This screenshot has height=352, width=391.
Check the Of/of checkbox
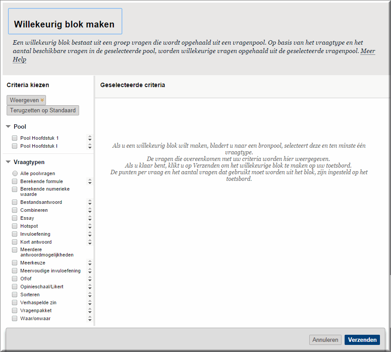point(15,279)
